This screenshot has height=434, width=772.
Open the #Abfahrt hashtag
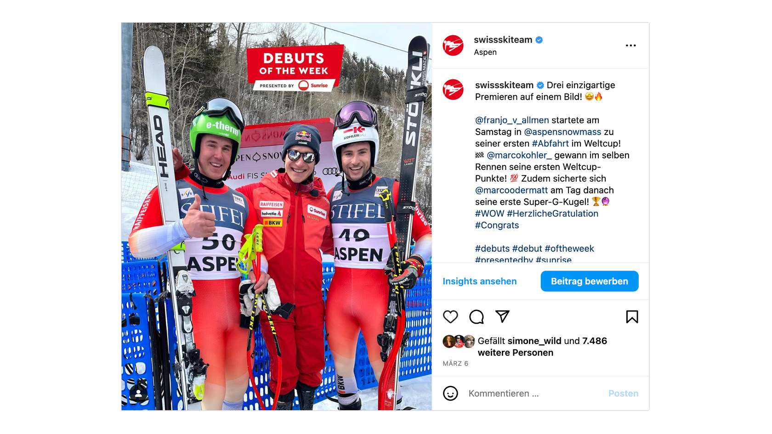point(550,144)
